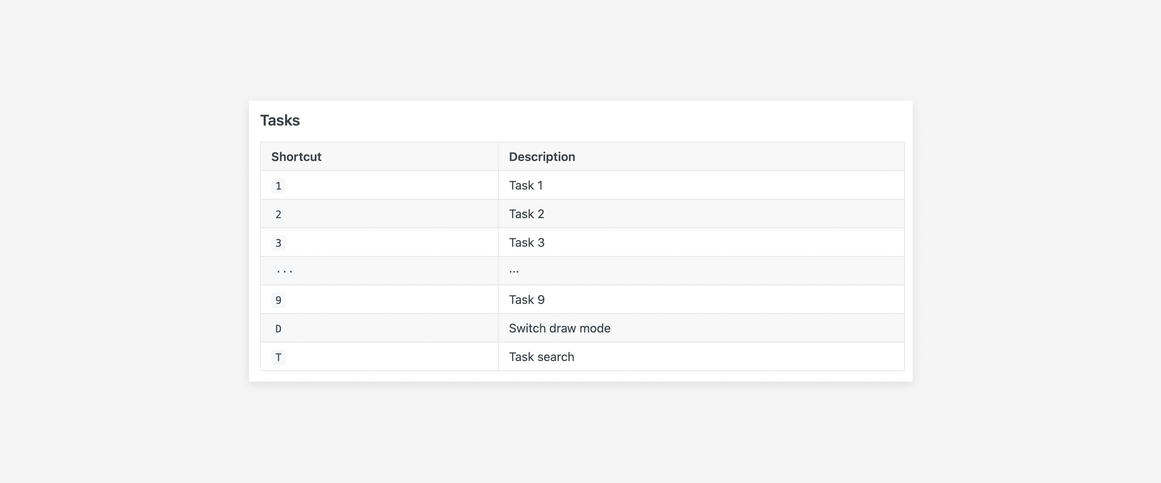The height and width of the screenshot is (483, 1161).
Task: Select shortcut key 'T'
Action: point(278,357)
